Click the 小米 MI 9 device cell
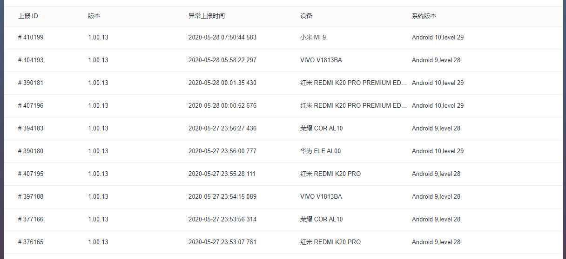Viewport: 566px width, 259px height. click(313, 37)
